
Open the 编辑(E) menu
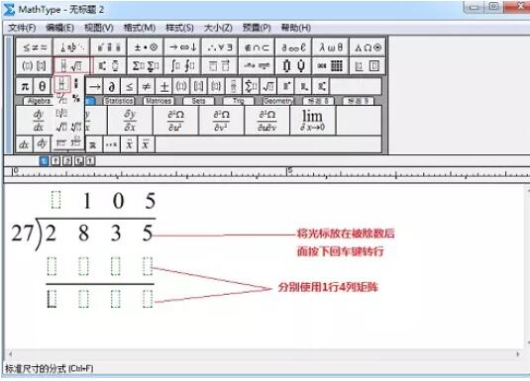(59, 28)
